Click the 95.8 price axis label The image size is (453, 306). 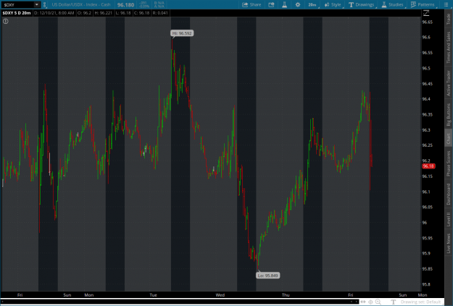click(x=426, y=284)
